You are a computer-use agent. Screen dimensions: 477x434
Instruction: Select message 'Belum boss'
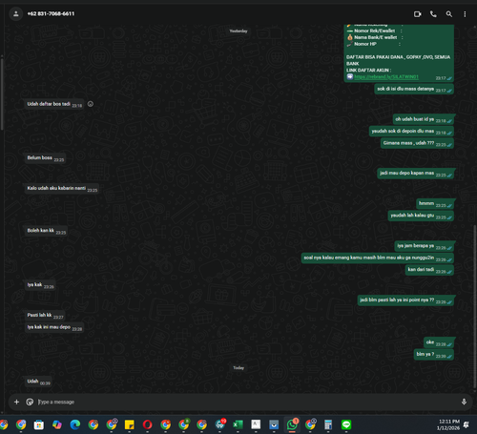(45, 158)
